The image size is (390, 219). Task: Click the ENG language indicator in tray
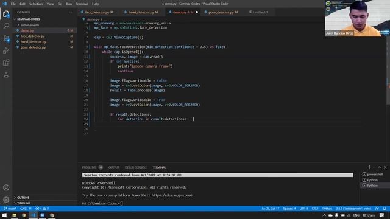[356, 215]
